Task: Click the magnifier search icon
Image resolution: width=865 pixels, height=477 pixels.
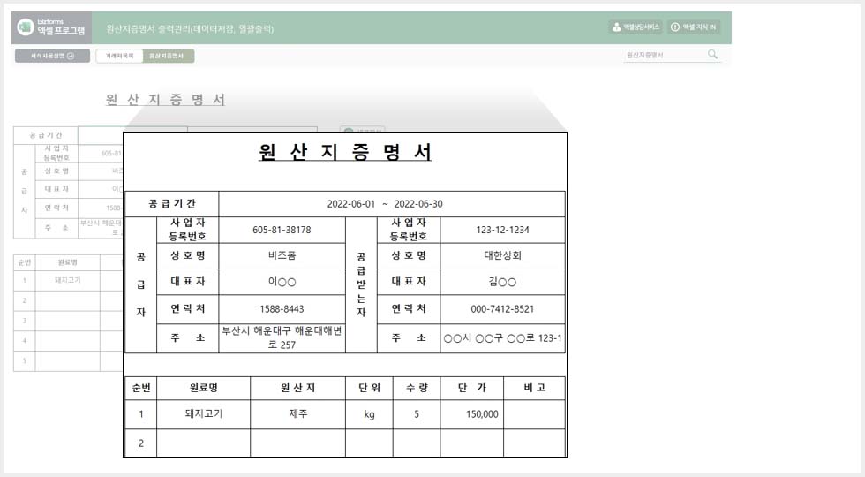Action: click(713, 54)
